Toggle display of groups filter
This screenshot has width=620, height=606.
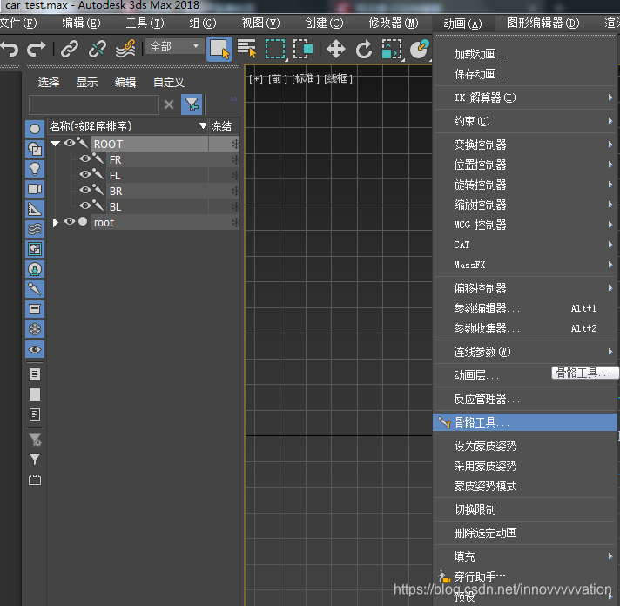click(35, 249)
